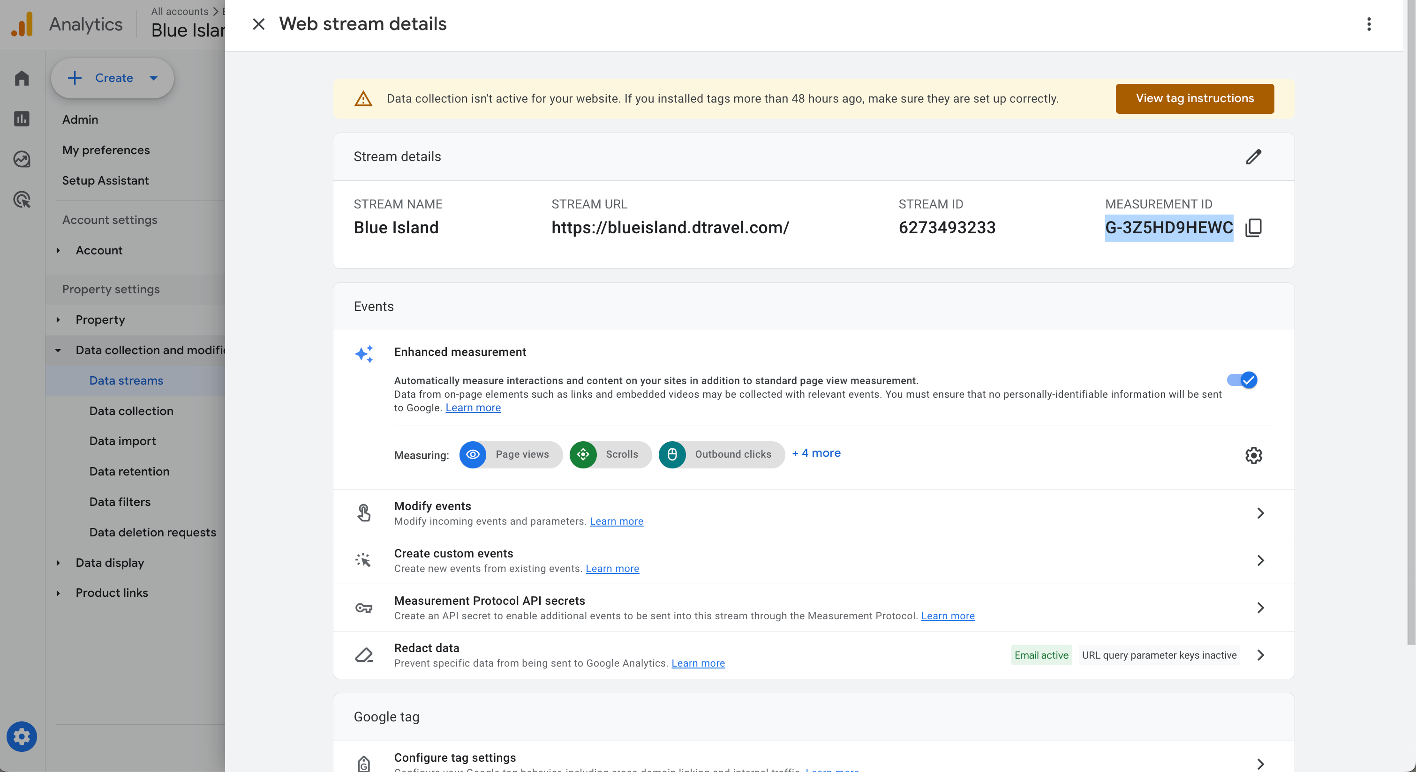Click the Page views eye icon

click(x=473, y=455)
